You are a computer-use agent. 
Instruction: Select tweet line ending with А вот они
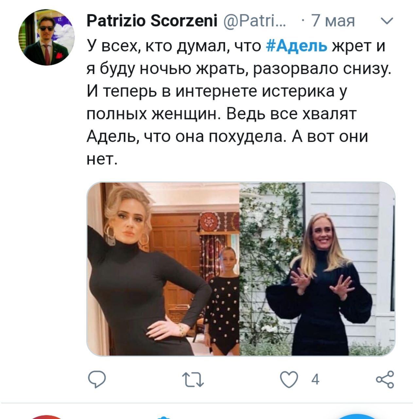(227, 137)
